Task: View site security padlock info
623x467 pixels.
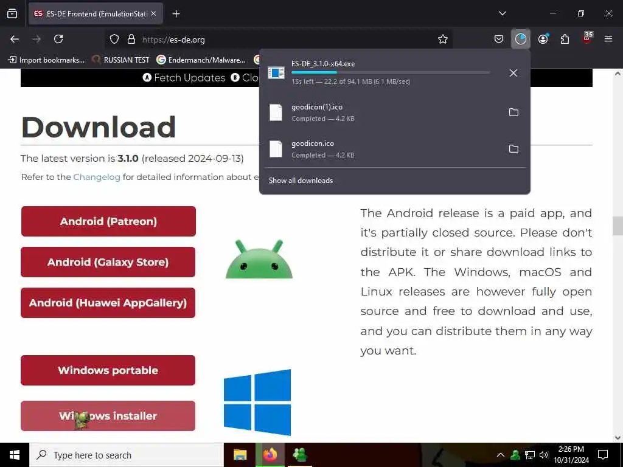Action: click(x=131, y=39)
